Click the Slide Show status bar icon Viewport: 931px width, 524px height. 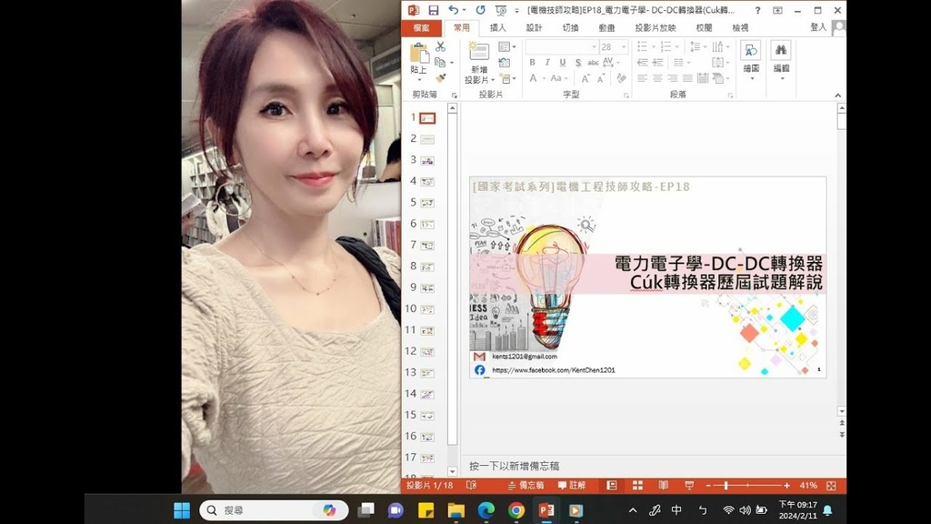(689, 486)
